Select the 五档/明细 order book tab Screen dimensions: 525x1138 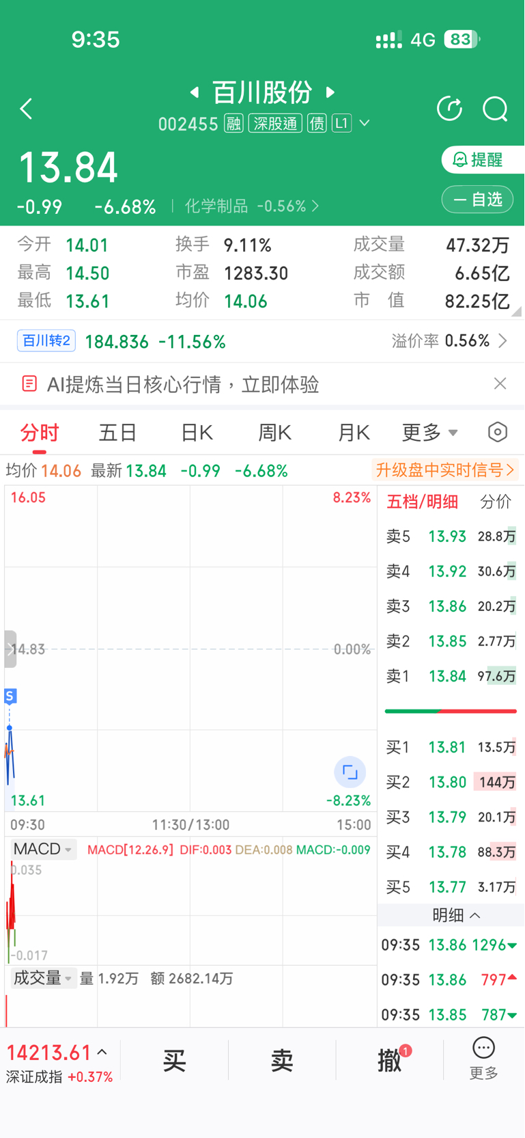coord(422,502)
